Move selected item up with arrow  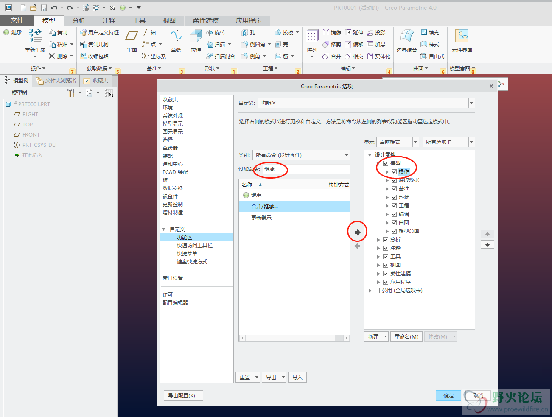488,234
